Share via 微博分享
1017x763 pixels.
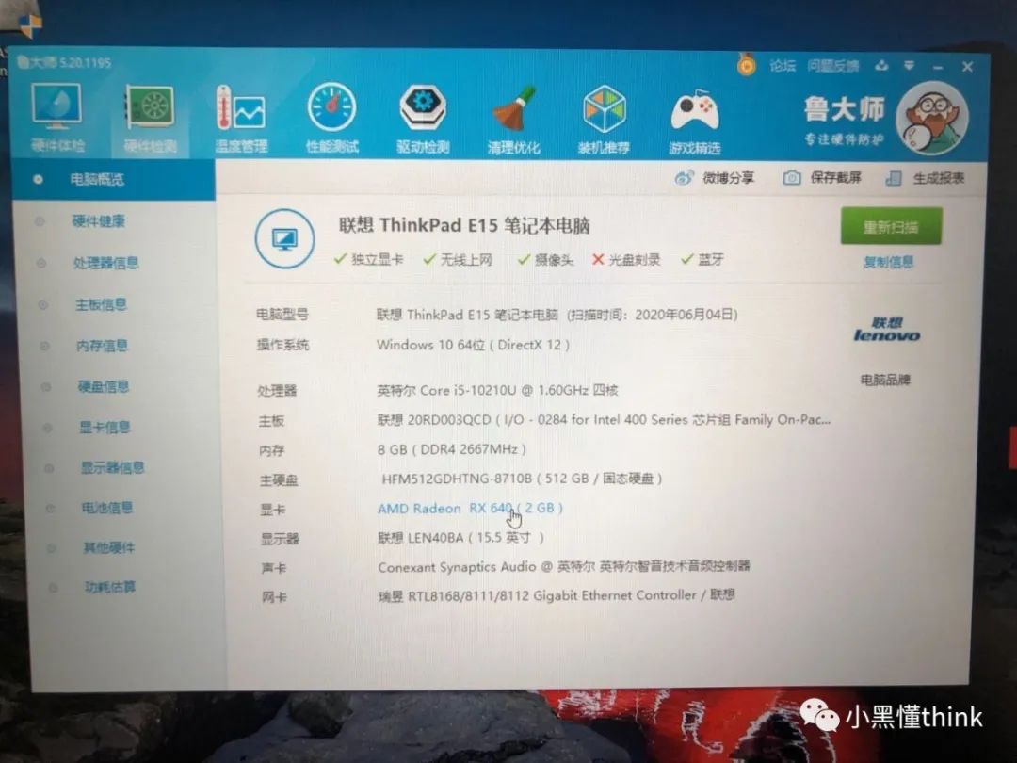coord(714,178)
